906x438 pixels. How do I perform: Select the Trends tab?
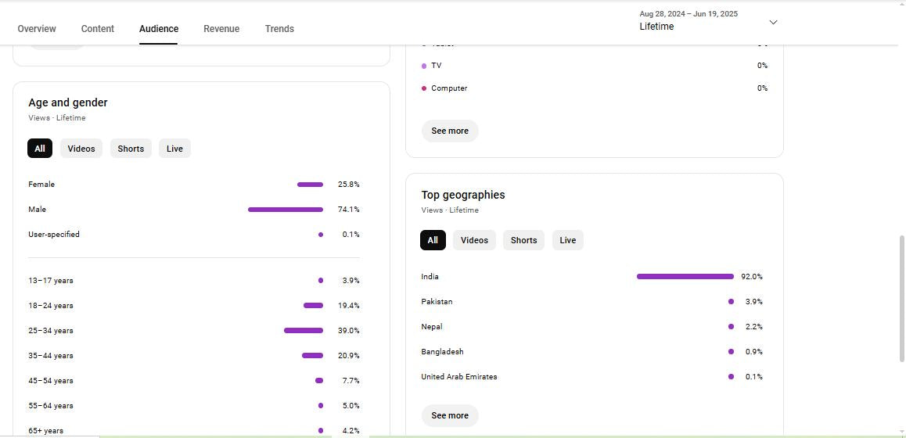point(279,29)
